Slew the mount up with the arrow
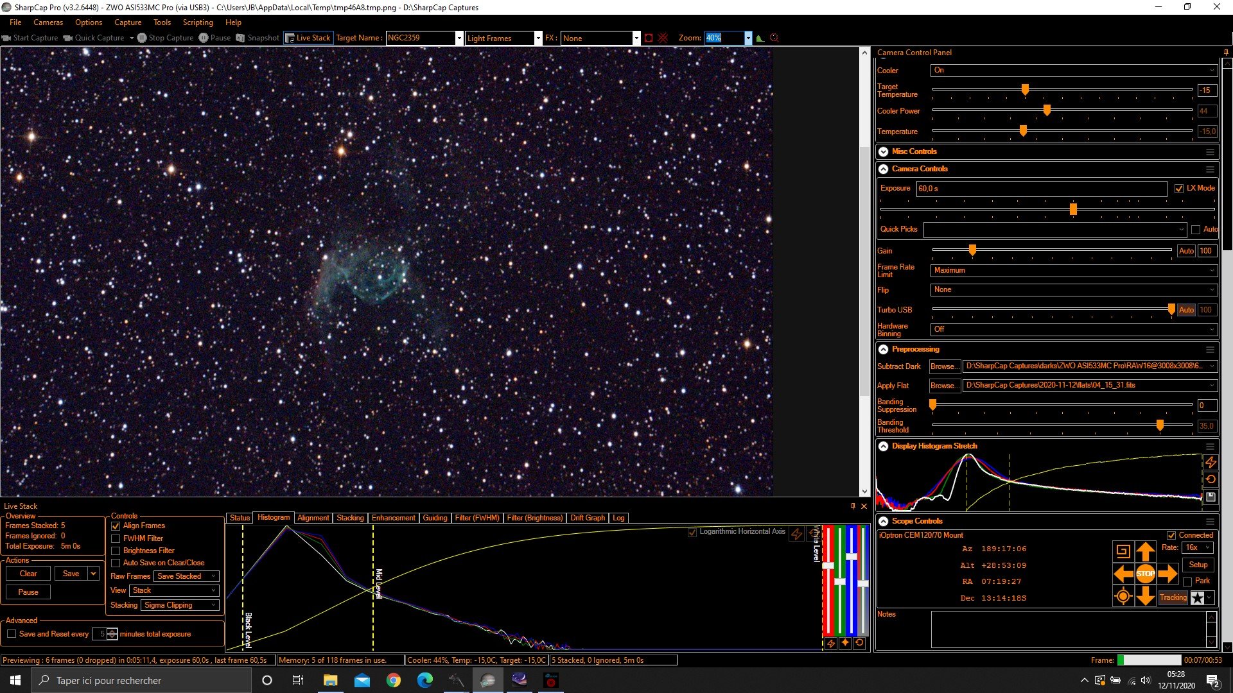 click(x=1146, y=551)
